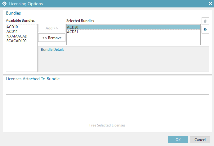
Task: Click the Bundles section heading
Action: pos(13,13)
